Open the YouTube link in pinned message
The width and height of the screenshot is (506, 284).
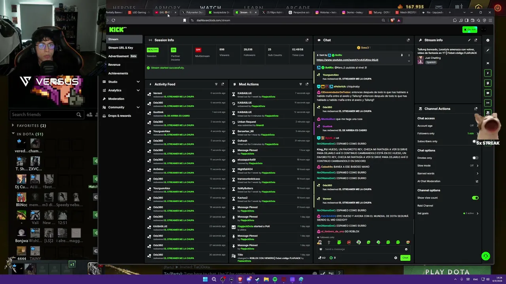(347, 60)
